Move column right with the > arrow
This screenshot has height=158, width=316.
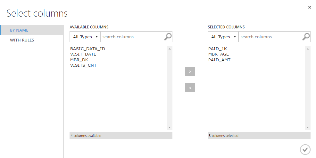[190, 71]
